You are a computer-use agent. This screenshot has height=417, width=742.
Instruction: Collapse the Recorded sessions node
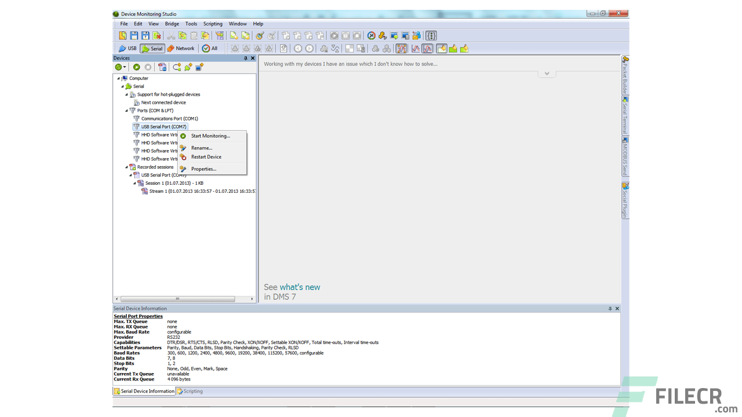coord(126,167)
